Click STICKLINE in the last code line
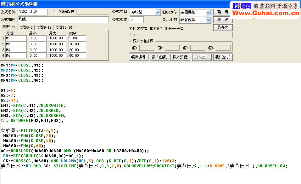 pos(65,166)
